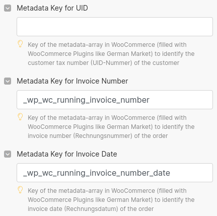217x216 pixels.
Task: Collapse the Metadata Key for Invoice Date section
Action: coord(8,154)
